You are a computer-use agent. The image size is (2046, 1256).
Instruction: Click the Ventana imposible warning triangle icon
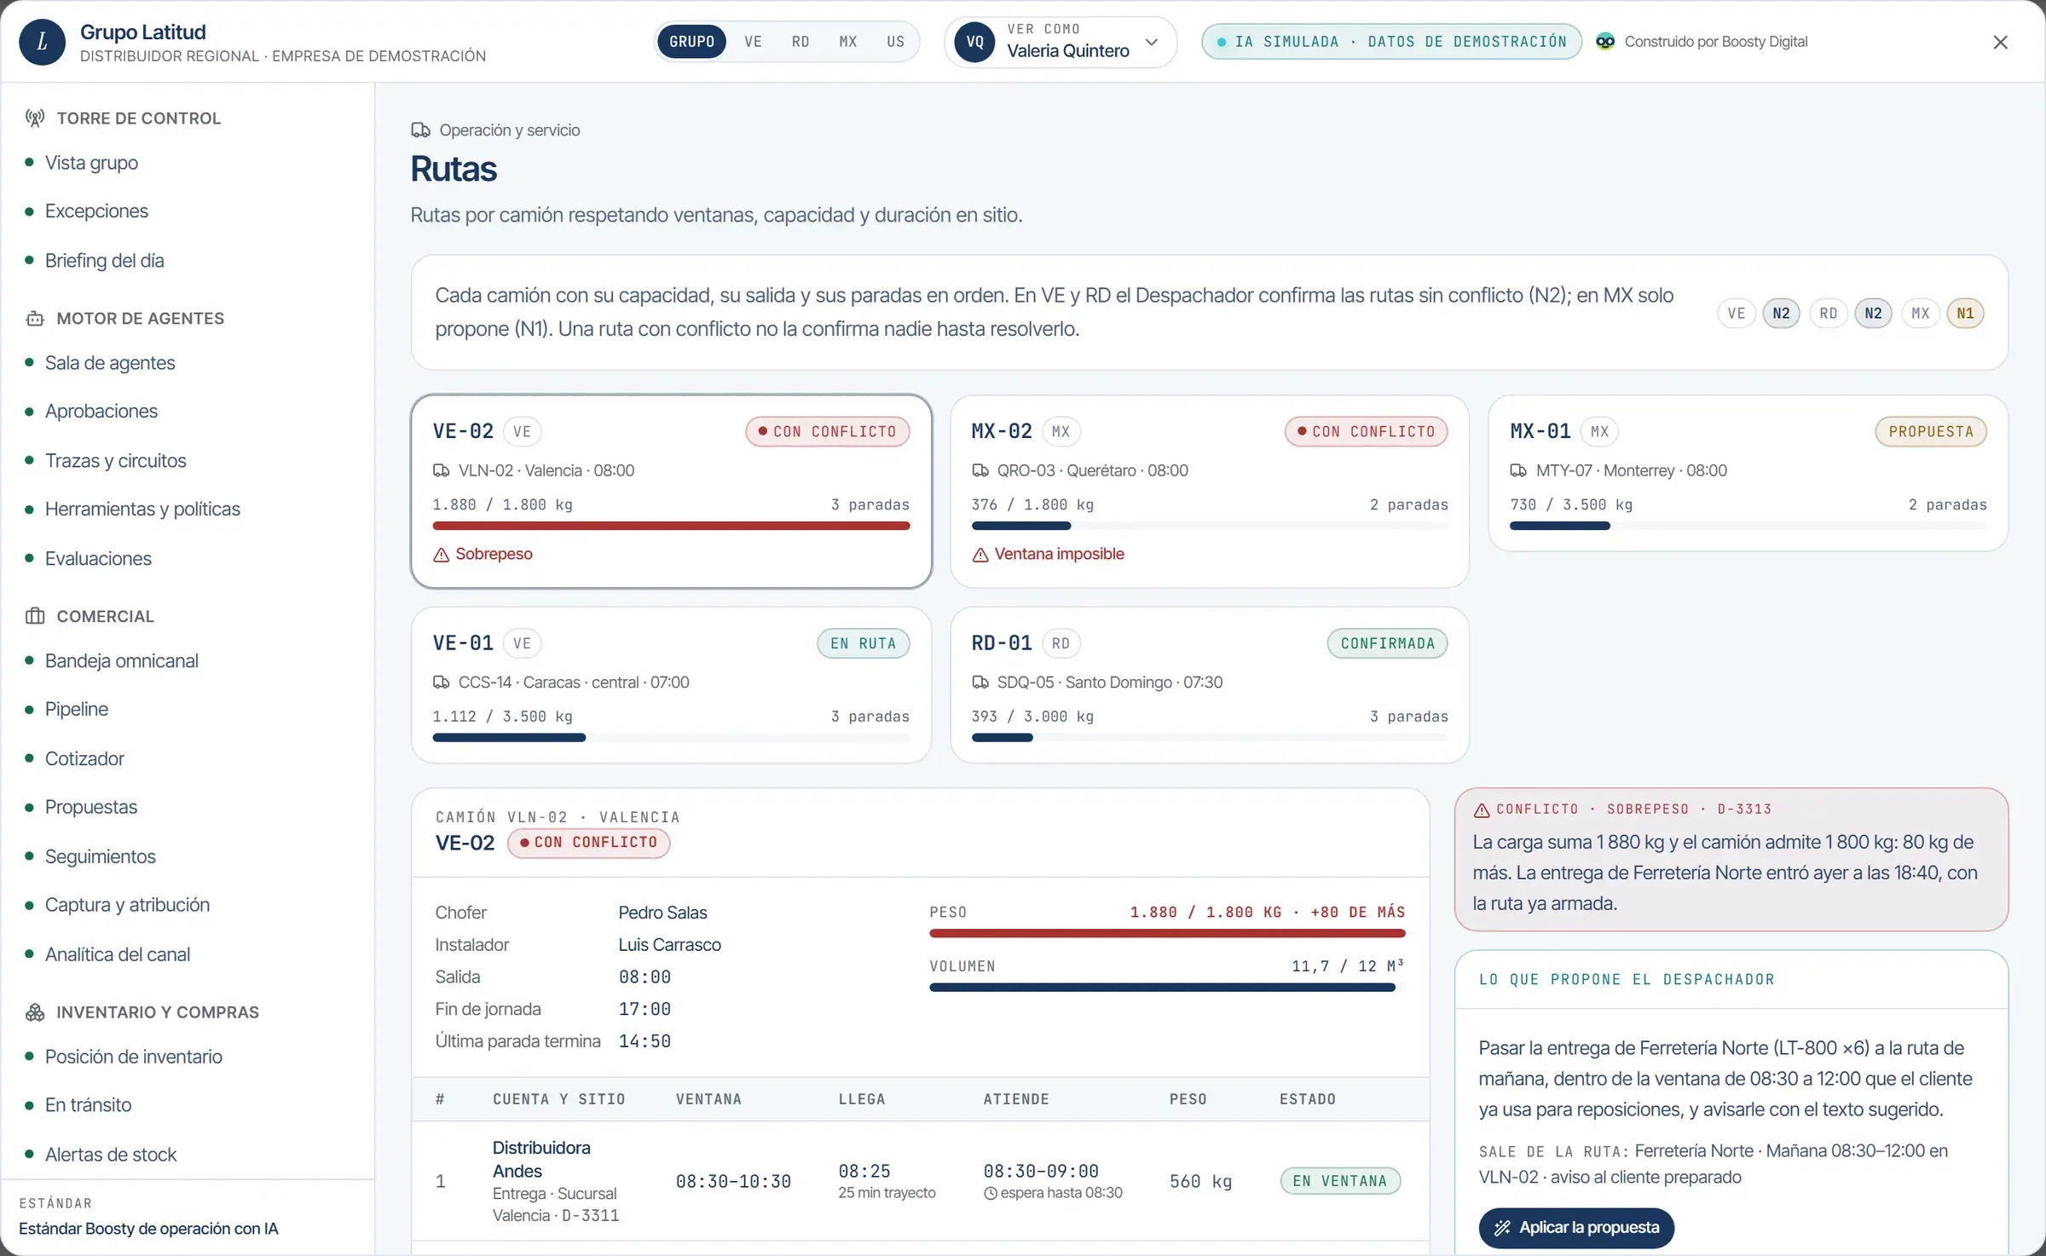tap(980, 555)
